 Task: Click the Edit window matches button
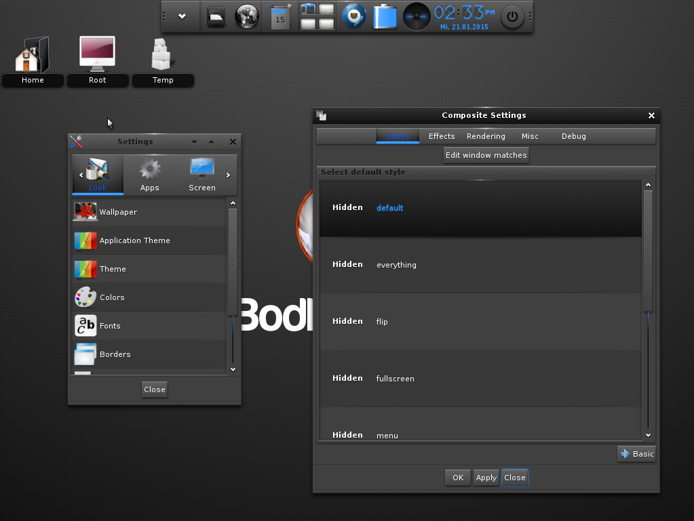click(x=486, y=155)
